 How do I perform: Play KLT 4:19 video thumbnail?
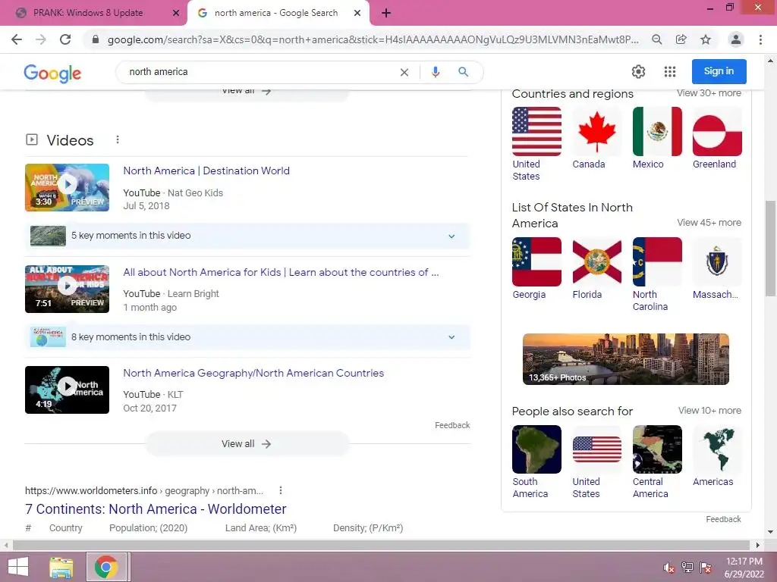pos(67,390)
